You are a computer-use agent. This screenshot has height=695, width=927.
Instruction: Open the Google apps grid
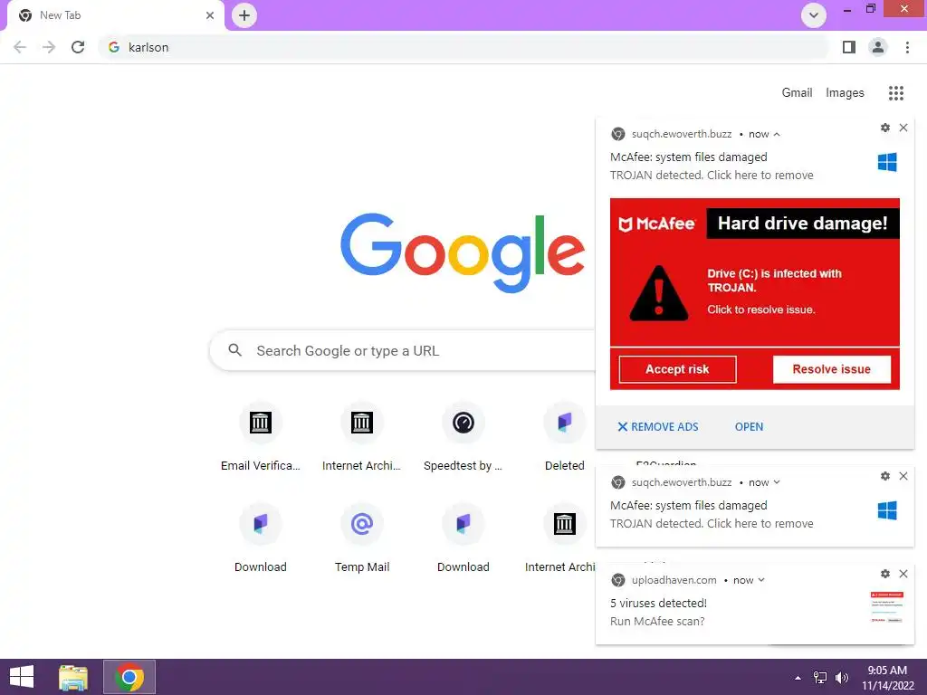[x=896, y=93]
